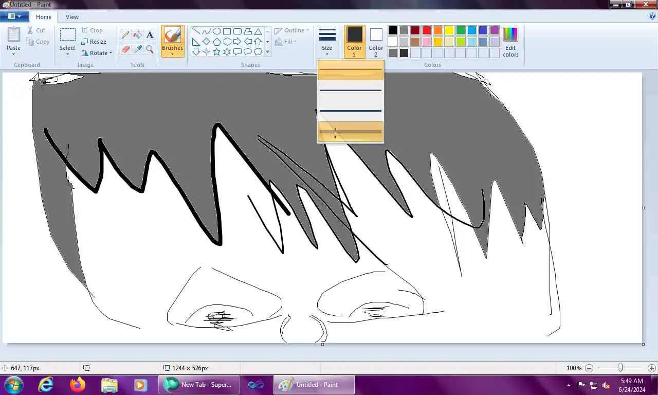Select the Pencil tool
The width and height of the screenshot is (658, 395).
[x=125, y=35]
